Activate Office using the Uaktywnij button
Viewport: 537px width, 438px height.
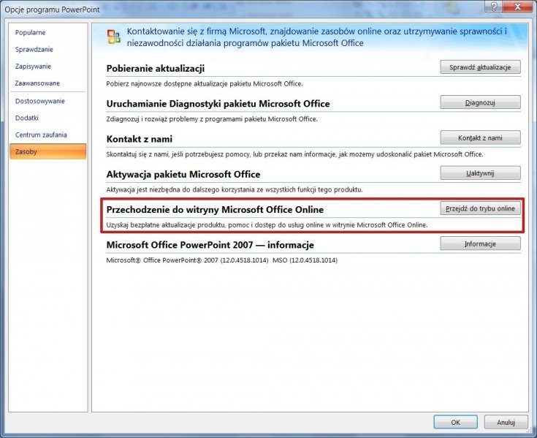[480, 173]
